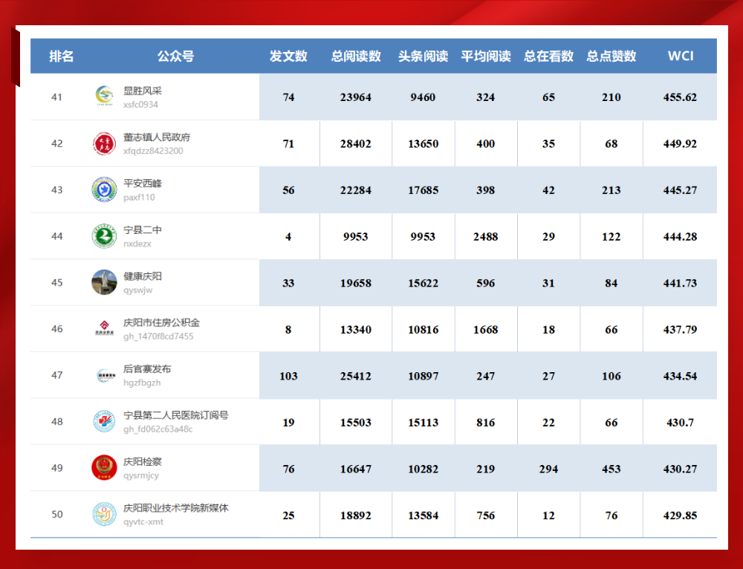Click the 健康庆阳 account name
The image size is (743, 569).
click(143, 276)
